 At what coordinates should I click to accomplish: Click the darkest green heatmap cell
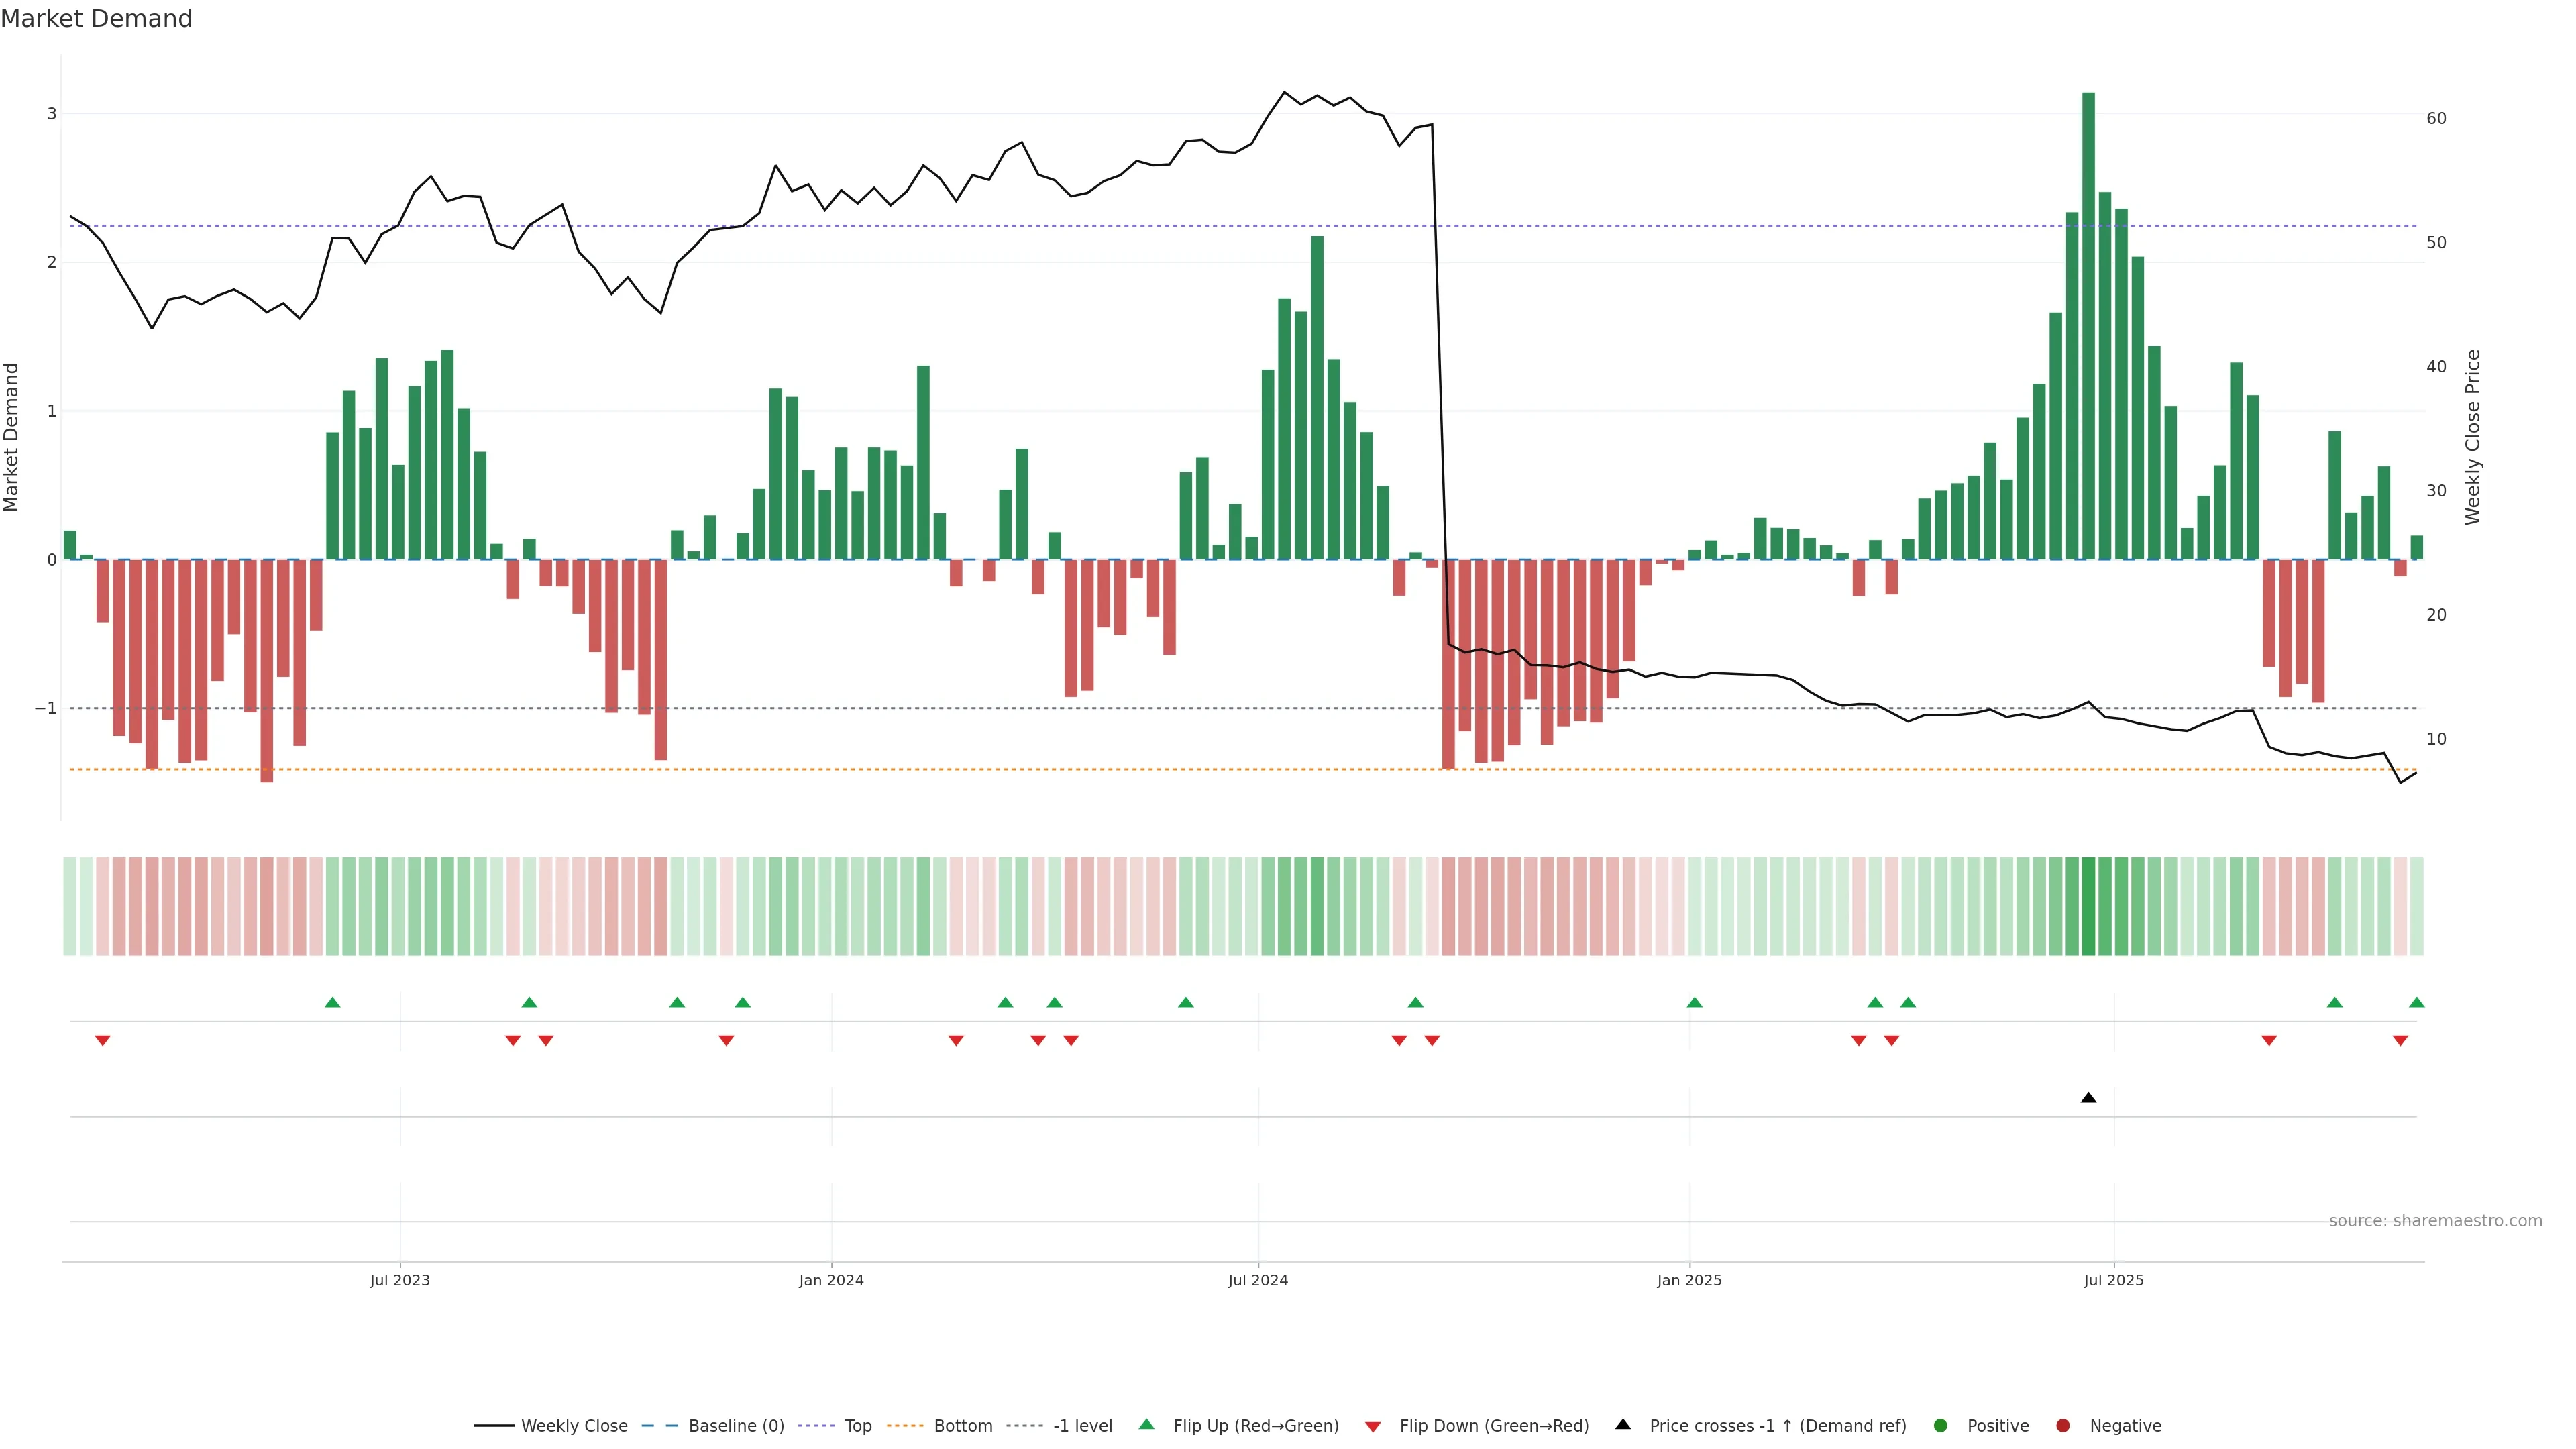(2088, 906)
